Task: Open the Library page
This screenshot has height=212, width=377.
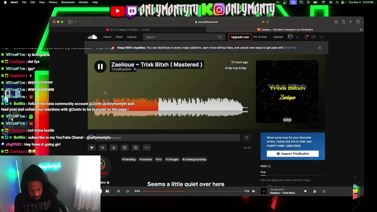Action: 132,37
